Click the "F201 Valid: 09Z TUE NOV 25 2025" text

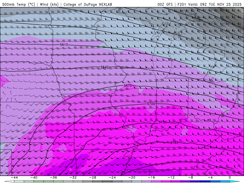point(209,4)
